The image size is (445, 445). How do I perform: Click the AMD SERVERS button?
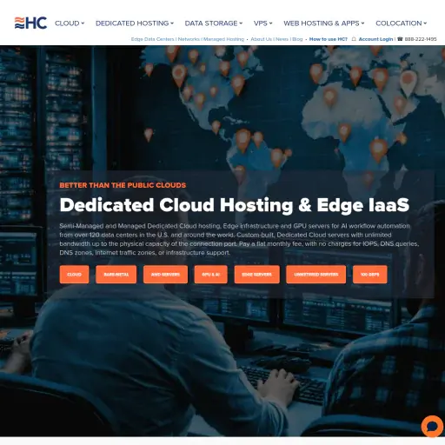coord(165,274)
